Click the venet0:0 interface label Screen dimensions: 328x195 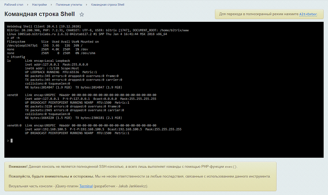pos(14,125)
